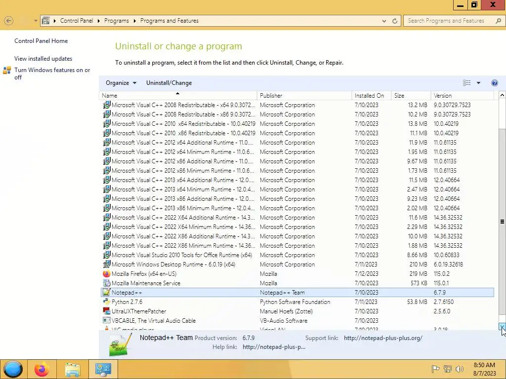Click the Action Center flag tray icon
506x379 pixels.
coord(435,369)
